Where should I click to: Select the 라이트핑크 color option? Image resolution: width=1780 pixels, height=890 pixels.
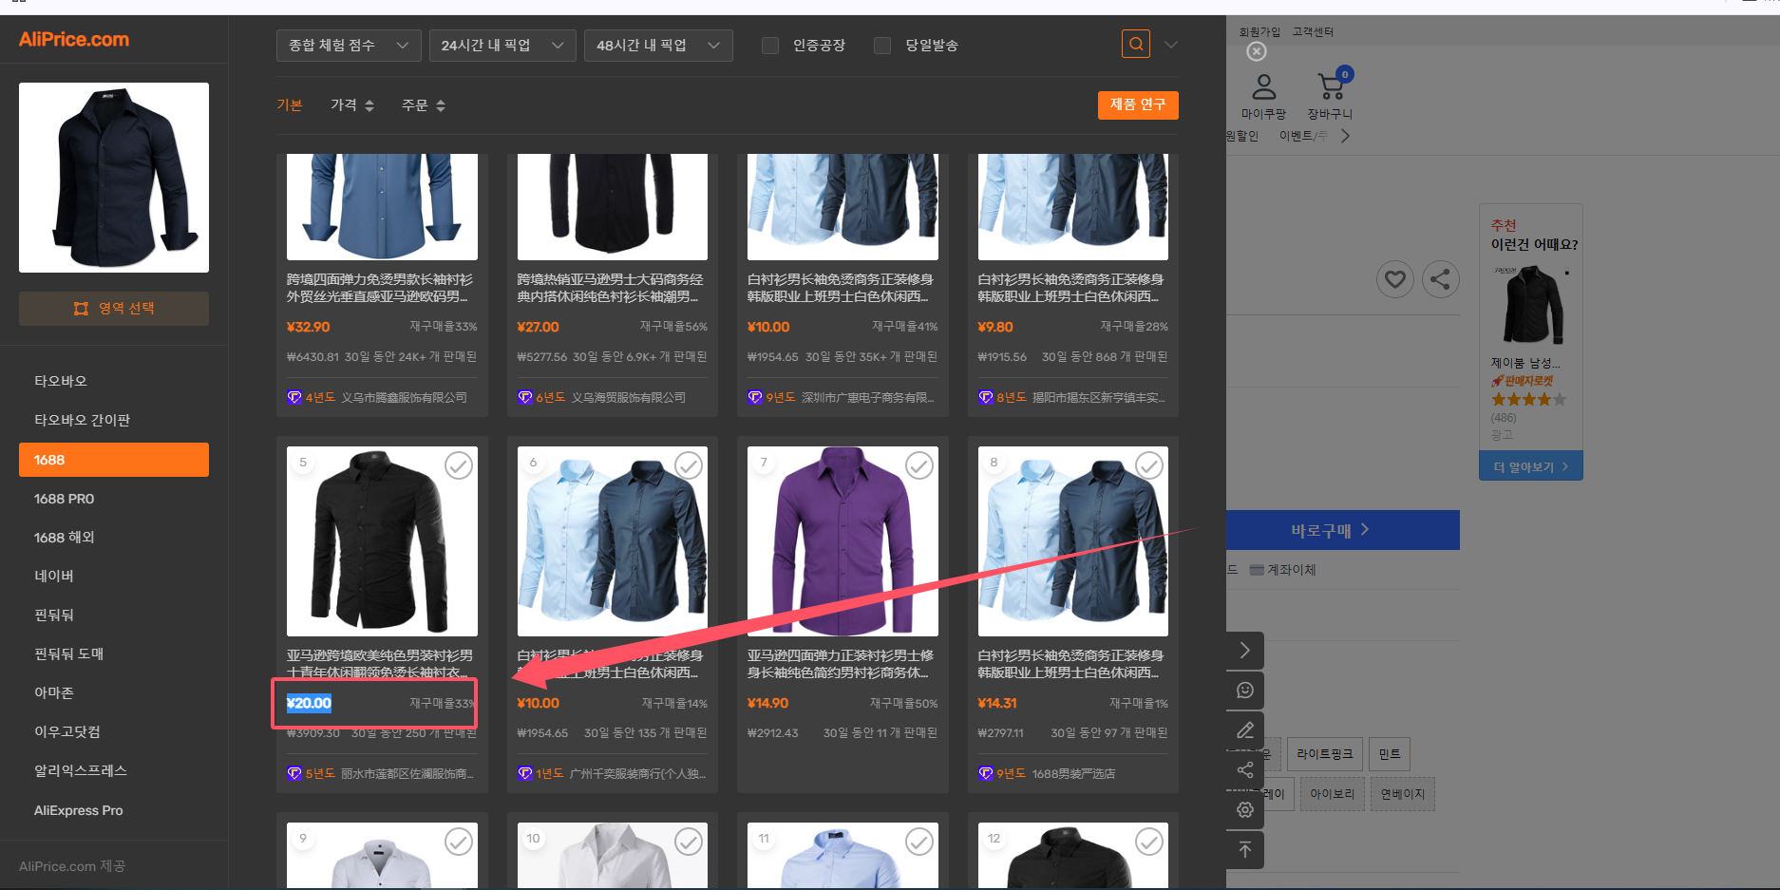coord(1325,754)
